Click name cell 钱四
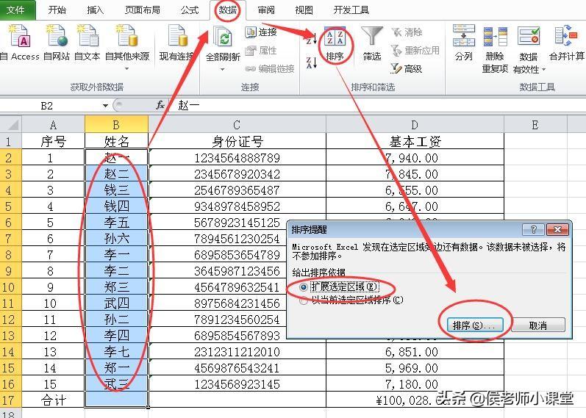Image resolution: width=586 pixels, height=418 pixels. pyautogui.click(x=117, y=206)
